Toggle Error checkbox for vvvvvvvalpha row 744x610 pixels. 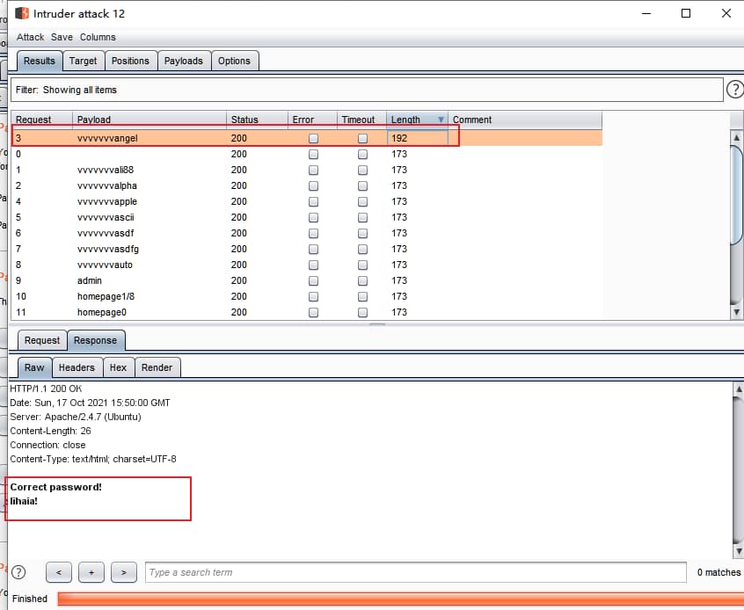313,185
